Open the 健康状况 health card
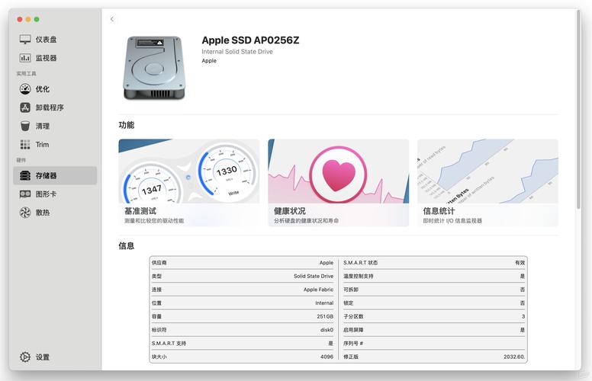592x381 pixels. 338,183
